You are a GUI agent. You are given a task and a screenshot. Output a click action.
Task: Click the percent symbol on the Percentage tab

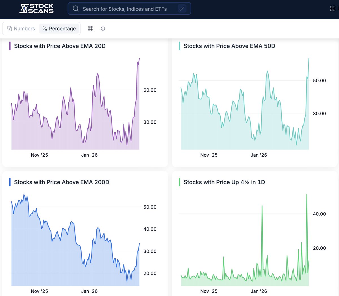45,29
